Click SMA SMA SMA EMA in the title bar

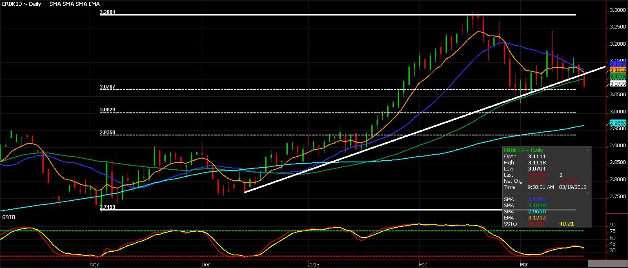click(x=73, y=4)
